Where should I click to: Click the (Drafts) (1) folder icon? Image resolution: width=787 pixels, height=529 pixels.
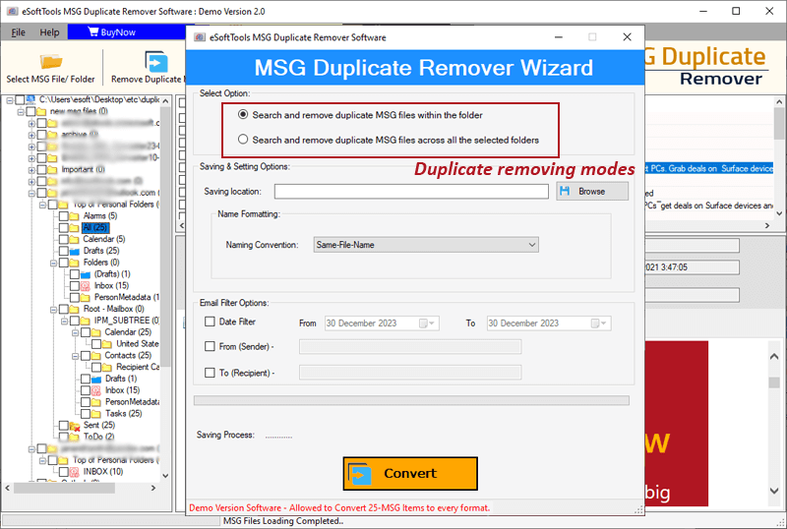86,274
